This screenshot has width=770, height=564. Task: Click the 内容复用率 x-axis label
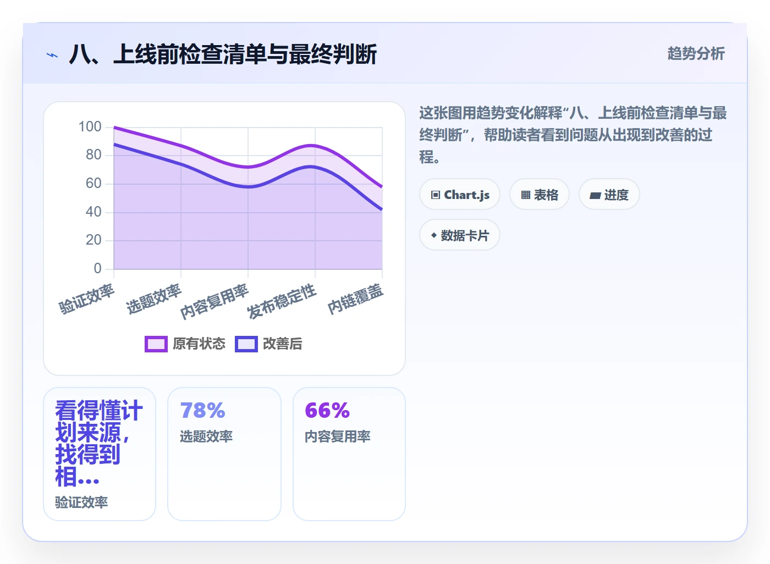215,301
